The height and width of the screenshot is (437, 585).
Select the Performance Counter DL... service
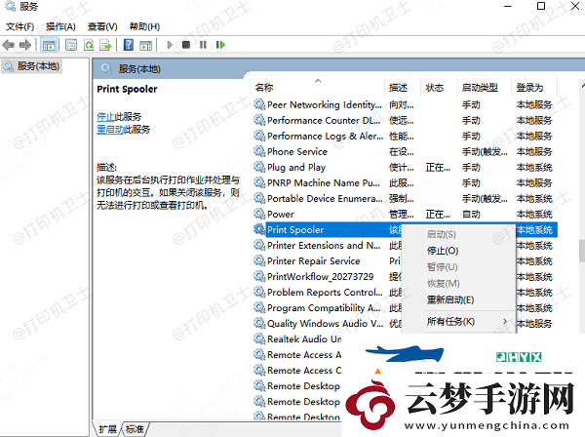click(406, 121)
